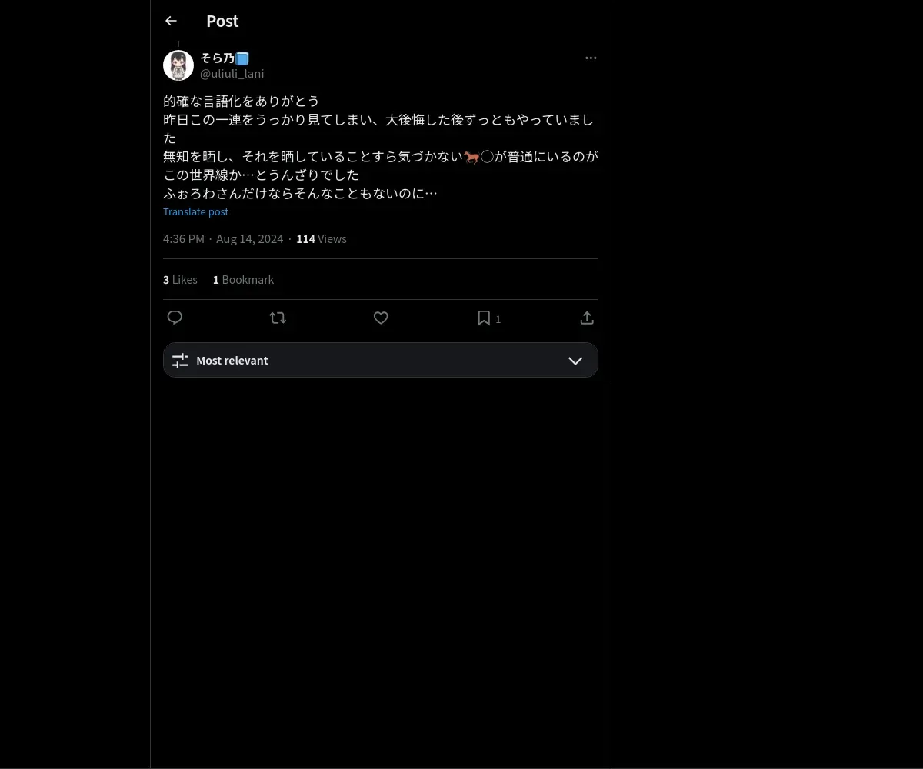Expand the chevron on Most relevant sorter
923x769 pixels.
tap(575, 361)
